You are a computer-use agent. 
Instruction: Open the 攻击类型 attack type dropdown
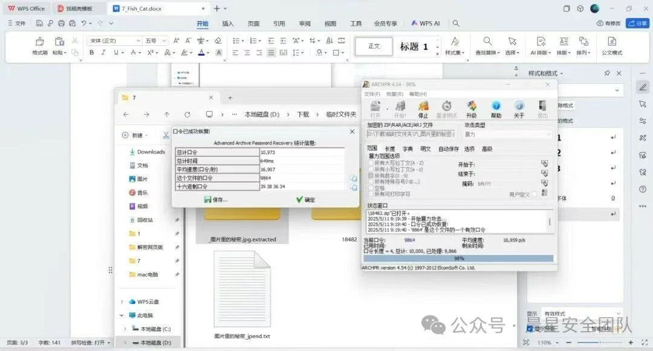pos(507,134)
